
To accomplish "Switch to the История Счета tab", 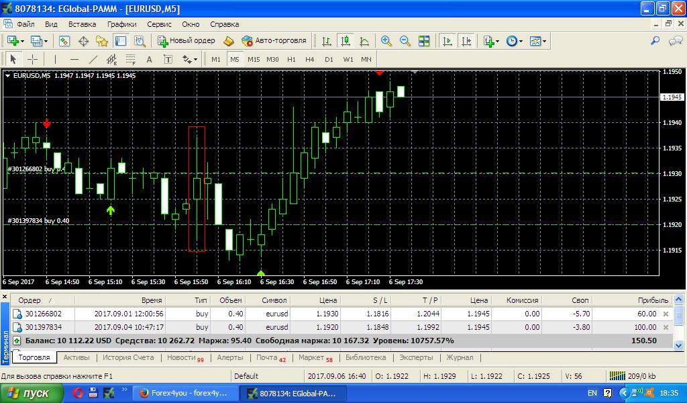I will coord(128,357).
